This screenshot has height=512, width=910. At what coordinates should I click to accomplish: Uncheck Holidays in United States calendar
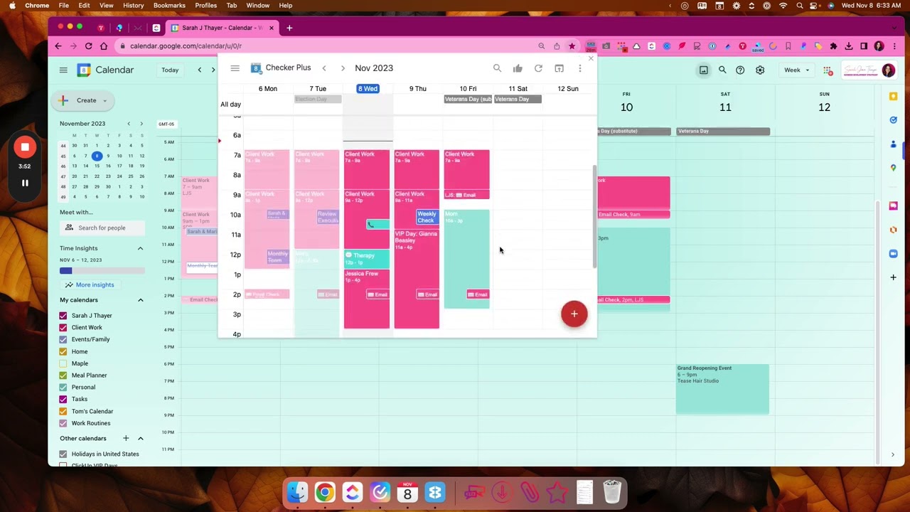pos(63,454)
